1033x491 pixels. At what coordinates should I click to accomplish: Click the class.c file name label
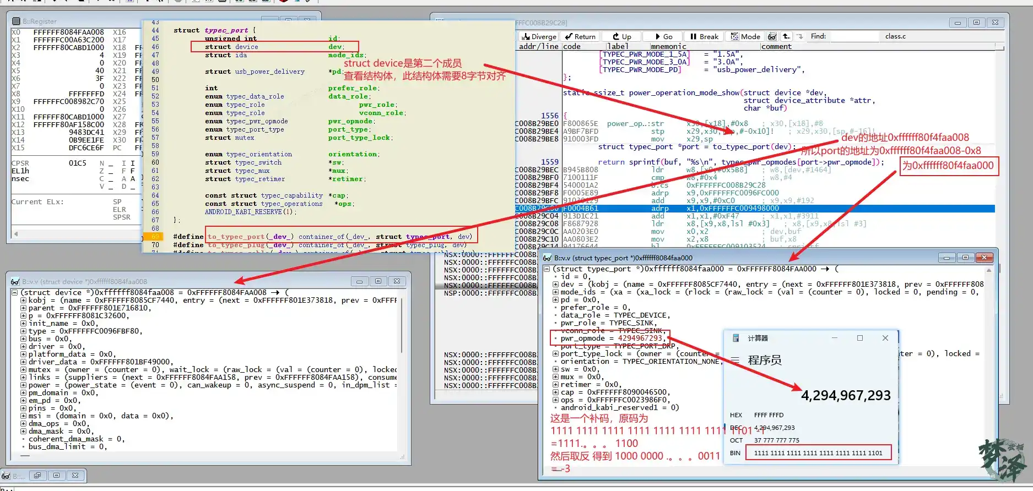pyautogui.click(x=895, y=36)
